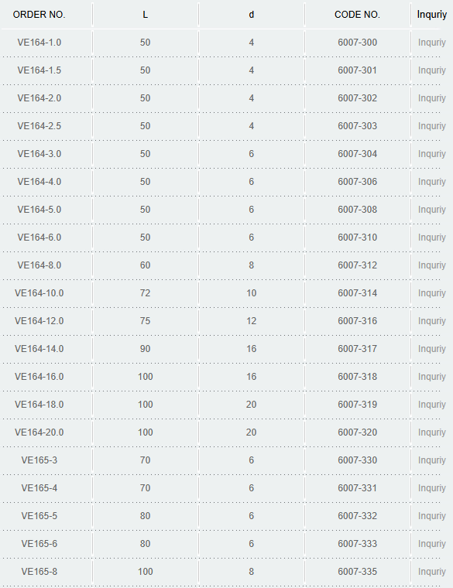Choose the Inquriy link for VE164-10.0
The image size is (453, 588).
pos(431,293)
